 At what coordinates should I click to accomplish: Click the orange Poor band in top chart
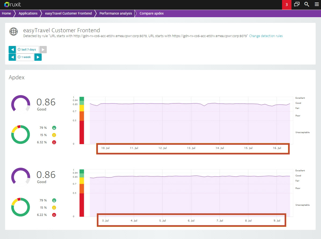point(82,116)
